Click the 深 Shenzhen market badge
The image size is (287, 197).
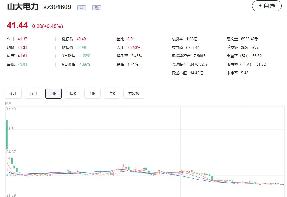coord(82,8)
